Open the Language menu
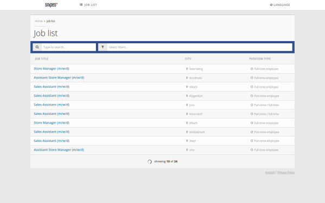Screen dimensions: 325x203 280,5
